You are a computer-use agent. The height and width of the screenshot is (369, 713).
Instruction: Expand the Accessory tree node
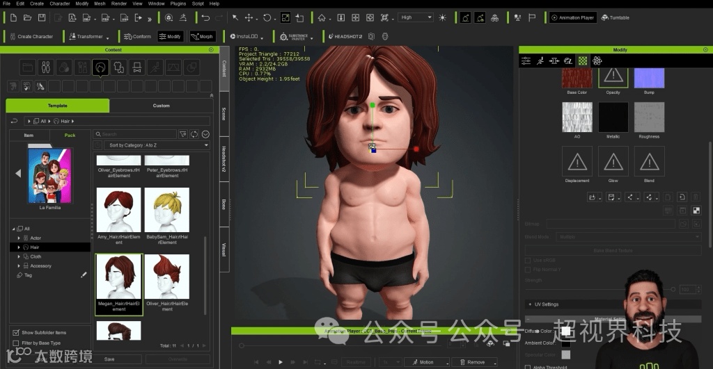[x=19, y=265]
